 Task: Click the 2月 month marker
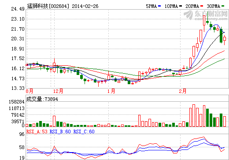pos(183,91)
